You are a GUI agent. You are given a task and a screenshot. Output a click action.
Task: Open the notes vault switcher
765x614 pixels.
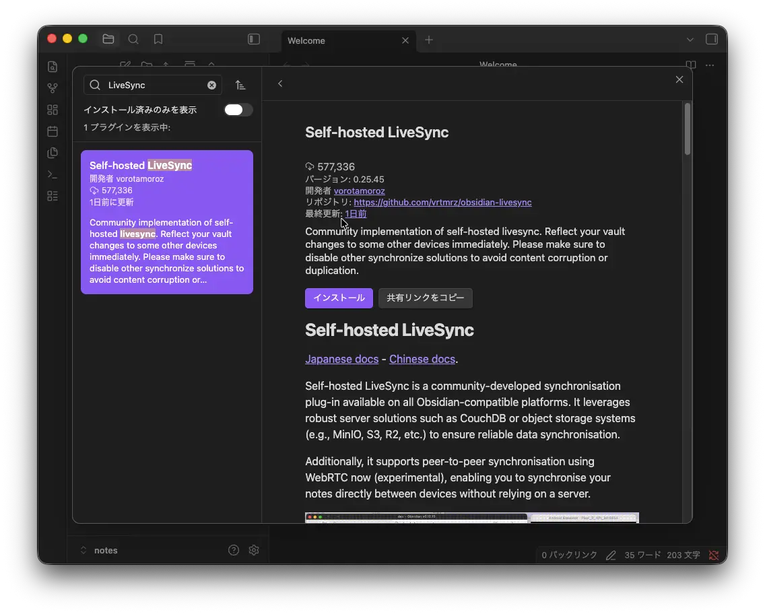tap(99, 550)
